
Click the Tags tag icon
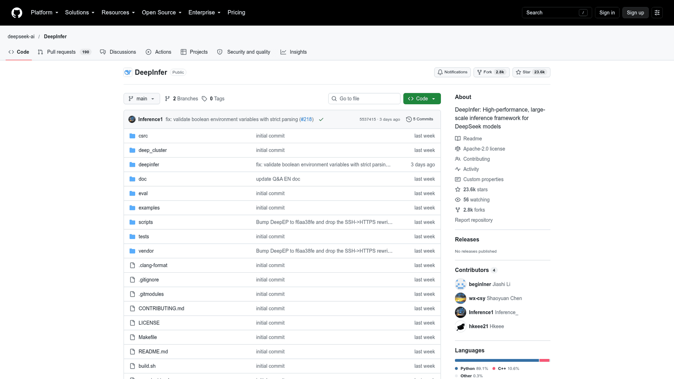[205, 99]
